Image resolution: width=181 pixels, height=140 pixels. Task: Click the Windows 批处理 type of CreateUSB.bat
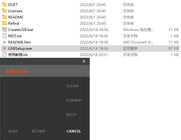pos(138,30)
